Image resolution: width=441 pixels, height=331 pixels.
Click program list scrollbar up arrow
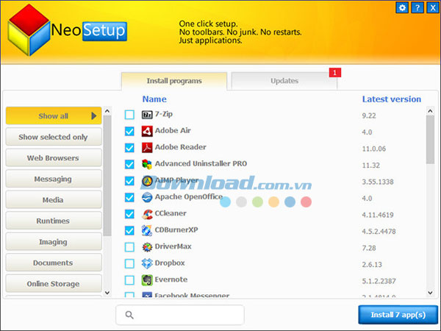(430, 110)
